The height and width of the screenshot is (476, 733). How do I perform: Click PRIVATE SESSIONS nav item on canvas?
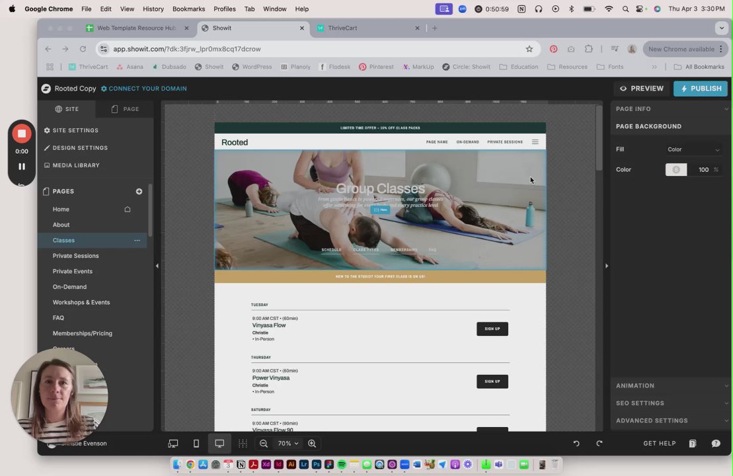tap(505, 141)
